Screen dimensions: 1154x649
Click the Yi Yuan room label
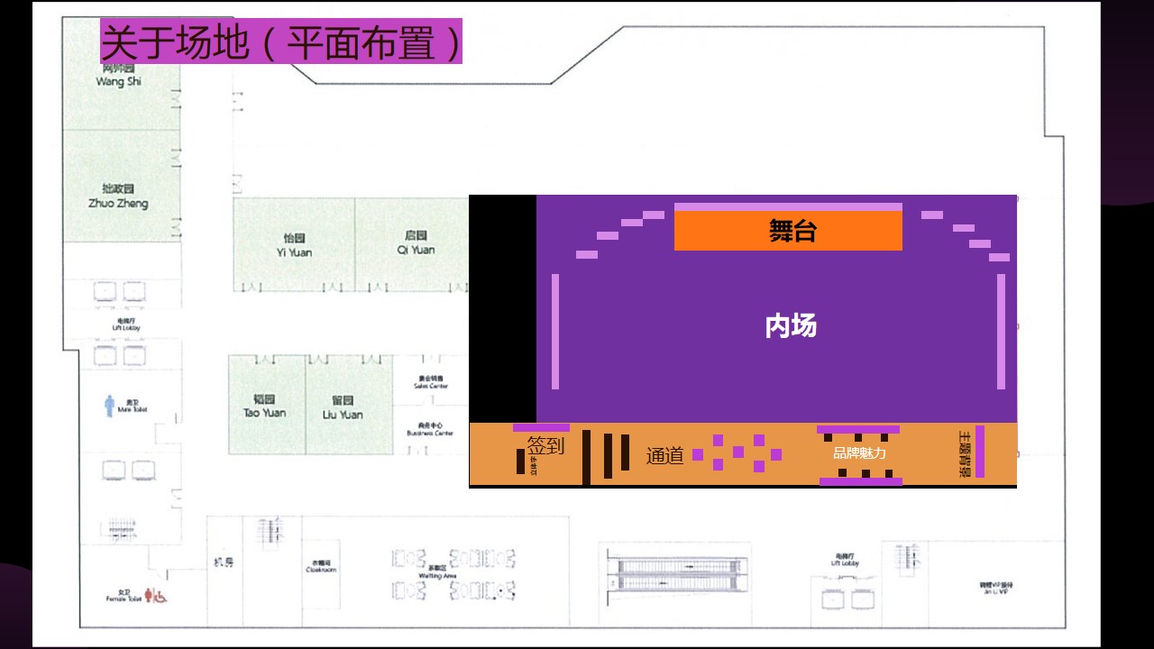tap(294, 245)
